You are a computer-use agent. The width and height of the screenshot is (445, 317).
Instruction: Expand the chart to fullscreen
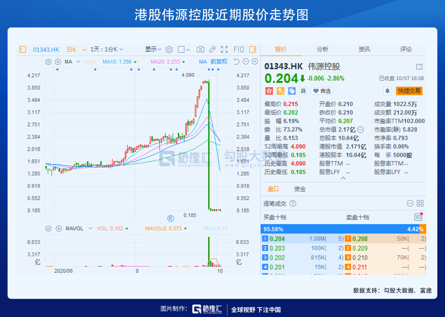(224, 50)
